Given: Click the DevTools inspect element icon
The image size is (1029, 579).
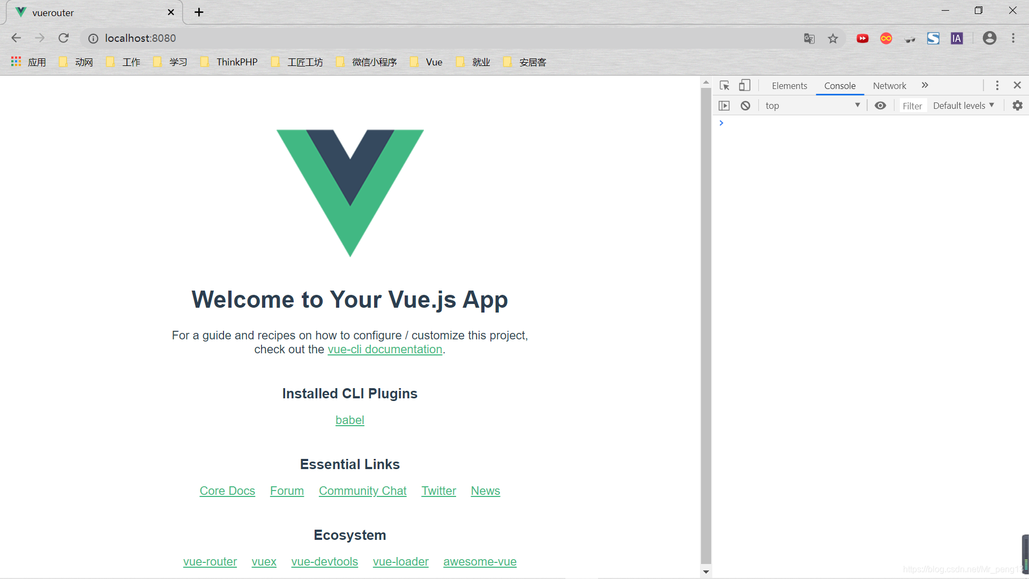Looking at the screenshot, I should (x=725, y=85).
